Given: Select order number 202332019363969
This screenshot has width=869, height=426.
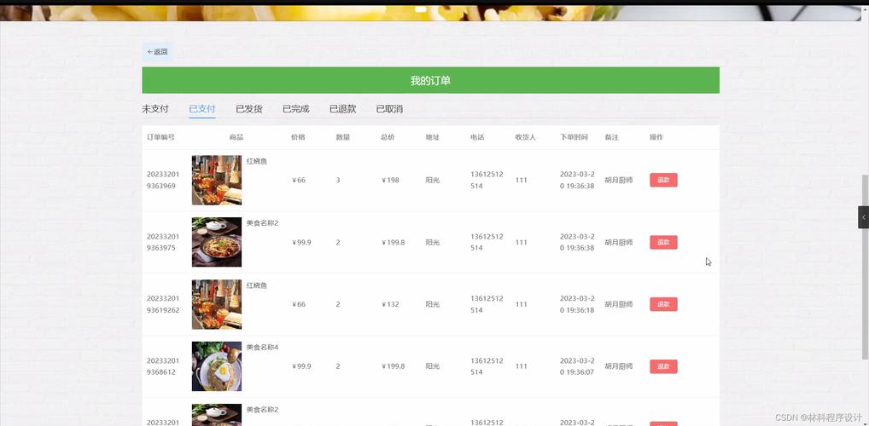Looking at the screenshot, I should [164, 180].
